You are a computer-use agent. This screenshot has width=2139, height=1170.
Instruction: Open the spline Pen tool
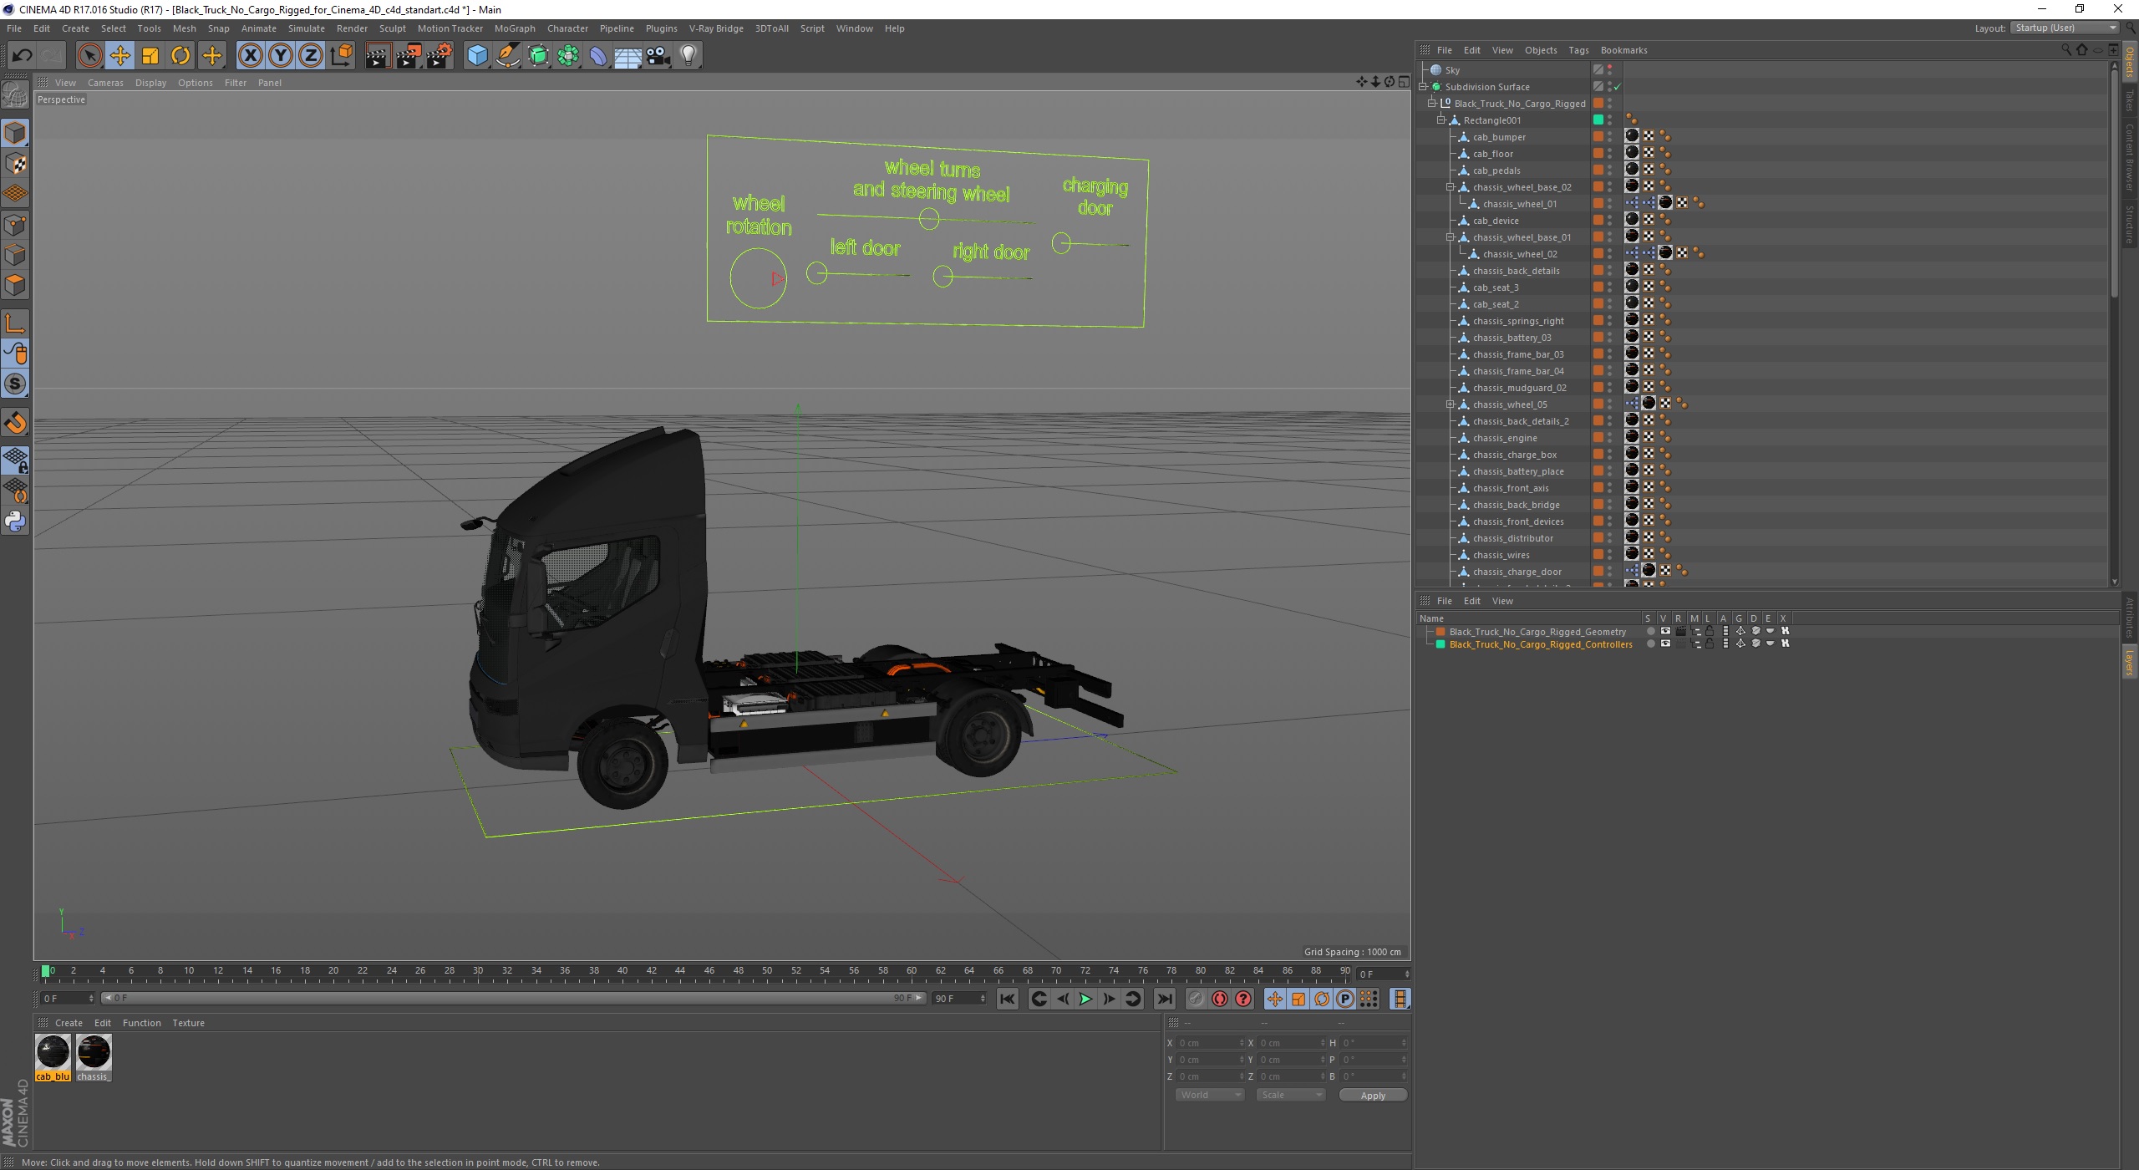point(507,56)
